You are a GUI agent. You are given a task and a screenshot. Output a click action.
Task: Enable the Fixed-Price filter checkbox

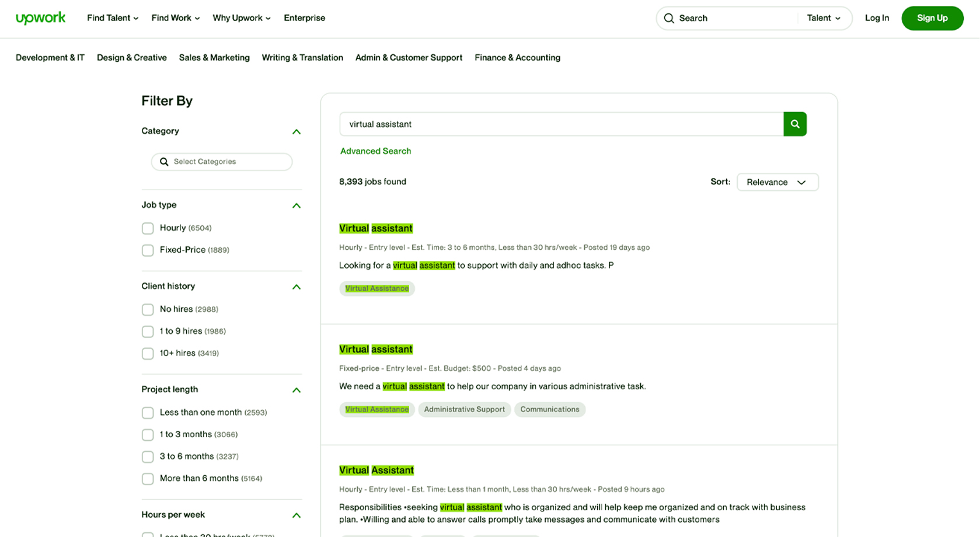tap(148, 250)
